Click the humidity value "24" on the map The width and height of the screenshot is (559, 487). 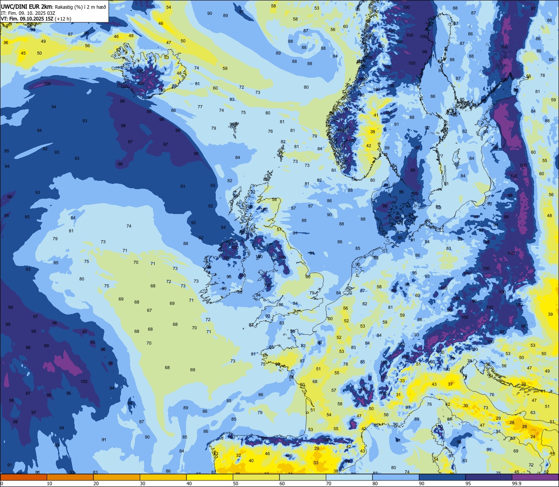click(533, 437)
